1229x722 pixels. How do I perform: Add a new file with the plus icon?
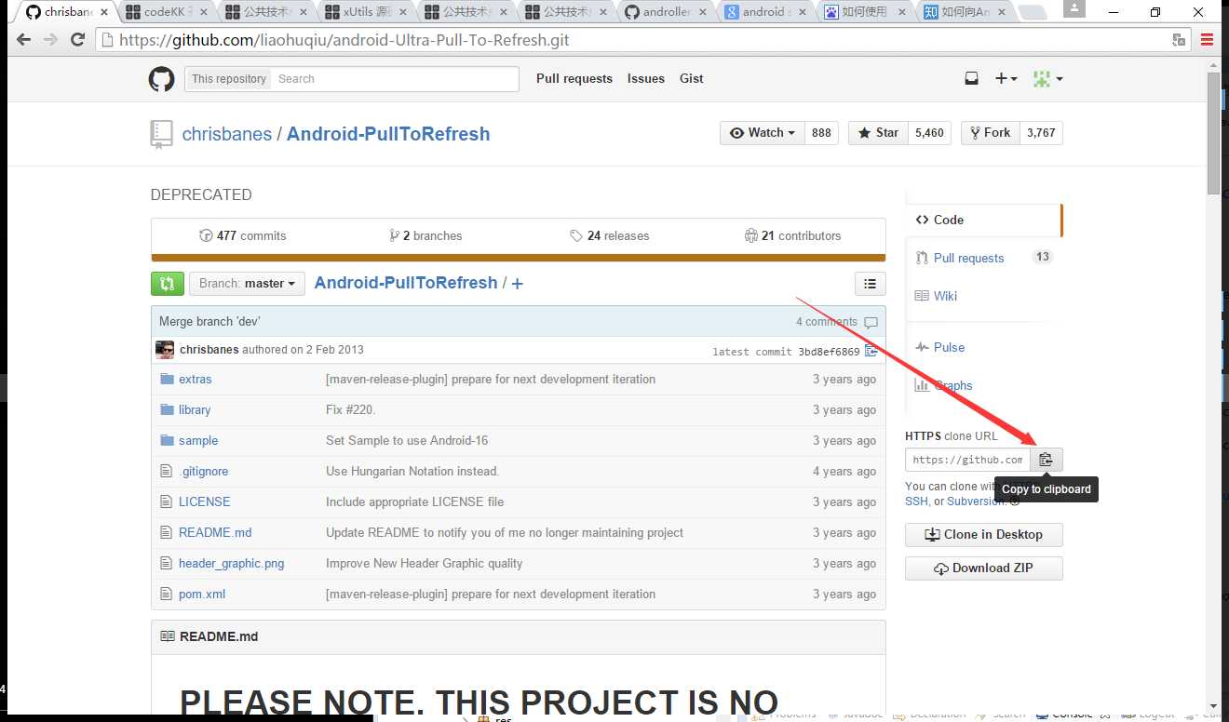[518, 284]
